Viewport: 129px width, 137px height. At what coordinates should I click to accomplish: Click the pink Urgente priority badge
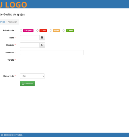point(28,31)
